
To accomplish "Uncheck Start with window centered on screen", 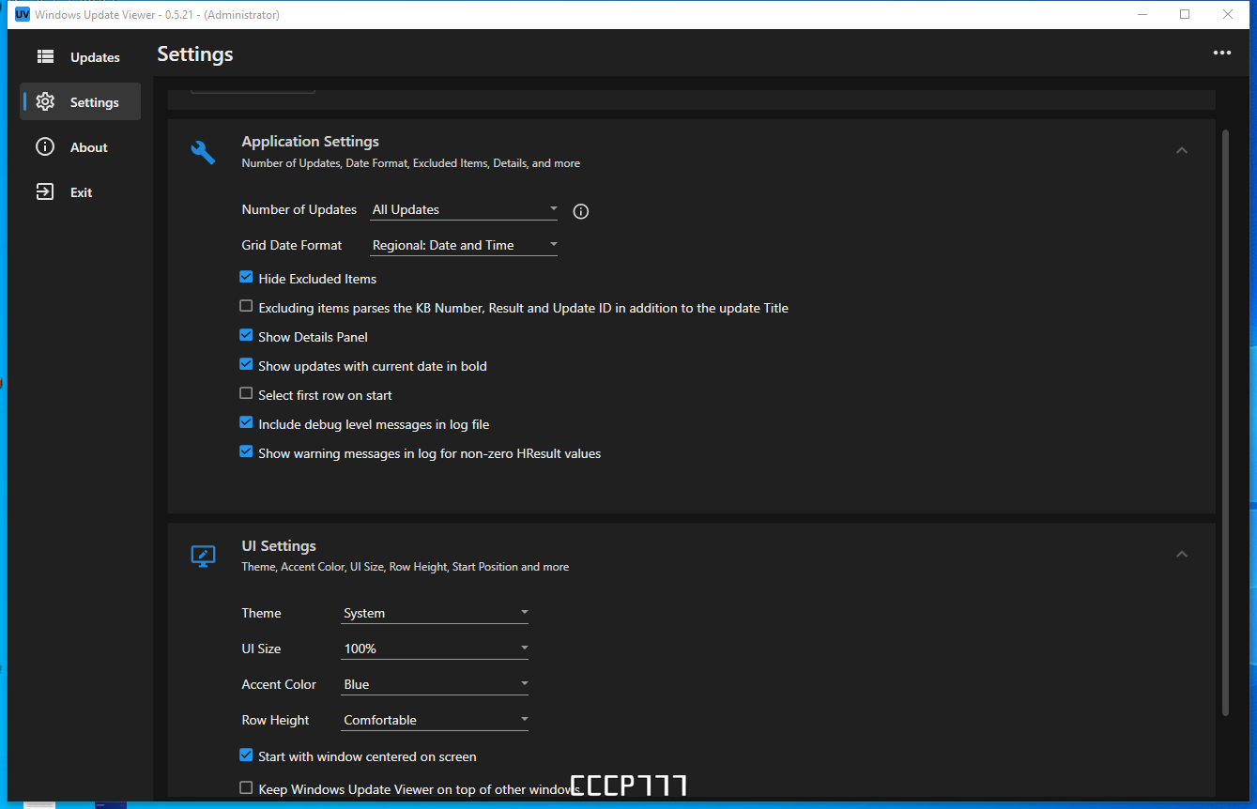I will click(x=246, y=755).
